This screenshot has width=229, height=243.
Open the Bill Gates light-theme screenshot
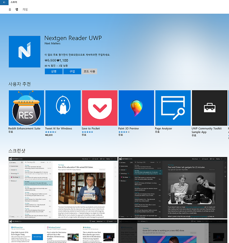pos(63,188)
